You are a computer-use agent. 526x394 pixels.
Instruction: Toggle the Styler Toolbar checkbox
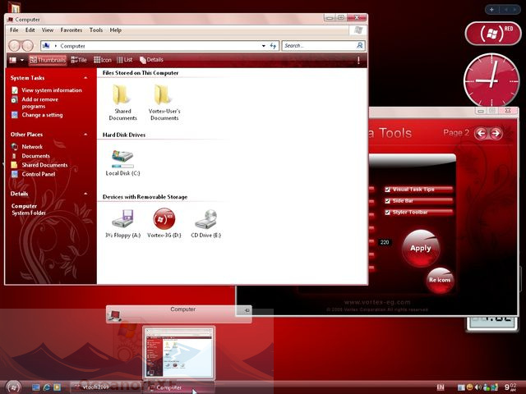click(387, 213)
